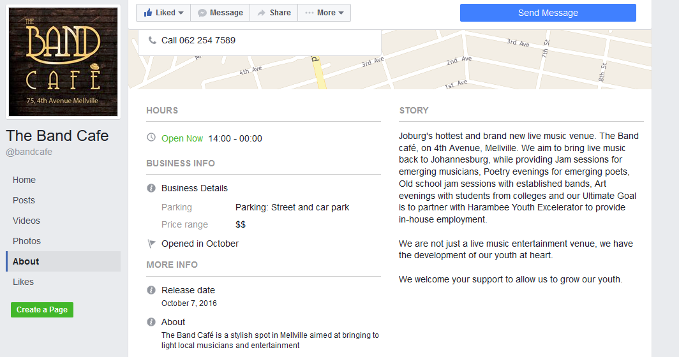Open the More dropdown menu
The height and width of the screenshot is (357, 679).
(324, 13)
